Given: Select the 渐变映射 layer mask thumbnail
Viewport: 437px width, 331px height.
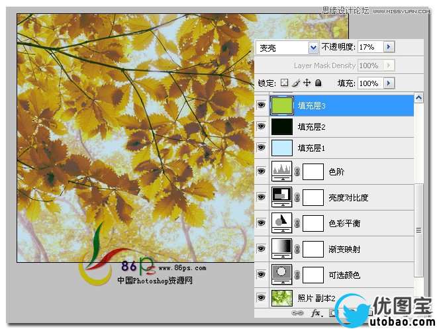Looking at the screenshot, I should (x=313, y=249).
